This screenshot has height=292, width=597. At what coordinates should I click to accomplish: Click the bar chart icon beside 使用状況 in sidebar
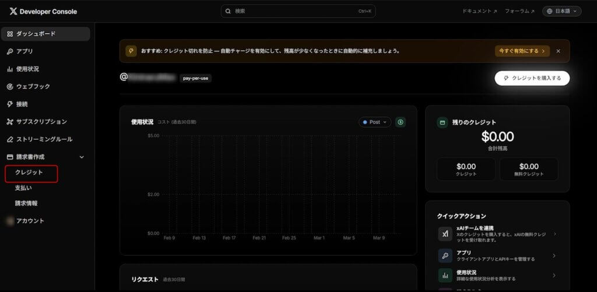coord(10,69)
